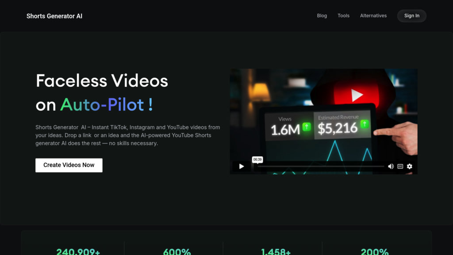Screen dimensions: 453x255
Task: Mute the video with the speaker icon
Action: point(391,166)
